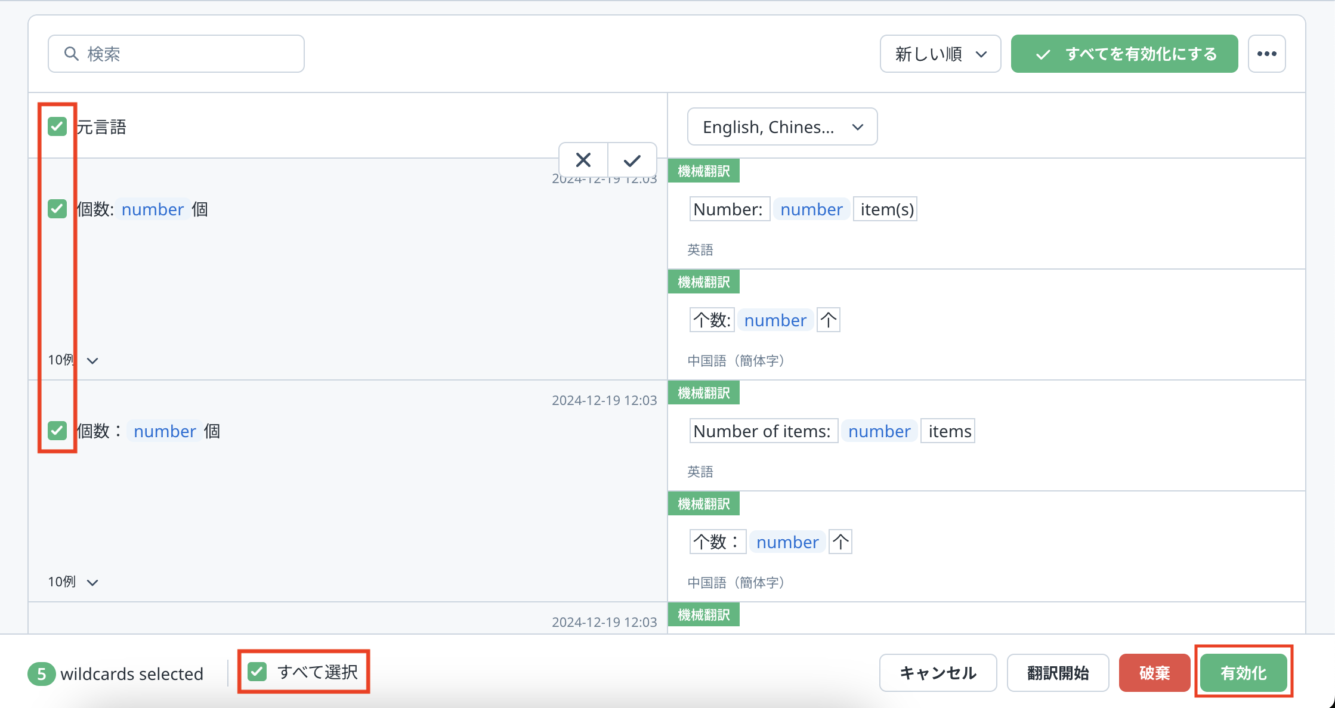The width and height of the screenshot is (1335, 708).
Task: Uncheck the first 個数: number 個 row checkbox
Action: [x=57, y=209]
